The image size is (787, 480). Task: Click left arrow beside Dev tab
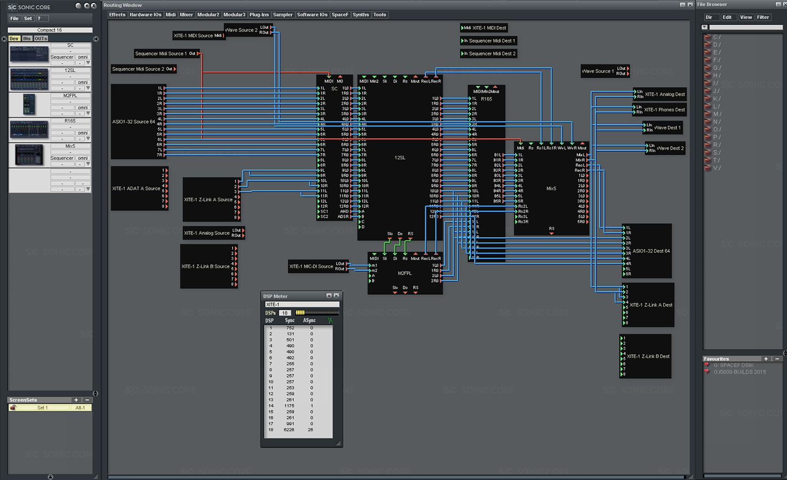click(x=4, y=39)
